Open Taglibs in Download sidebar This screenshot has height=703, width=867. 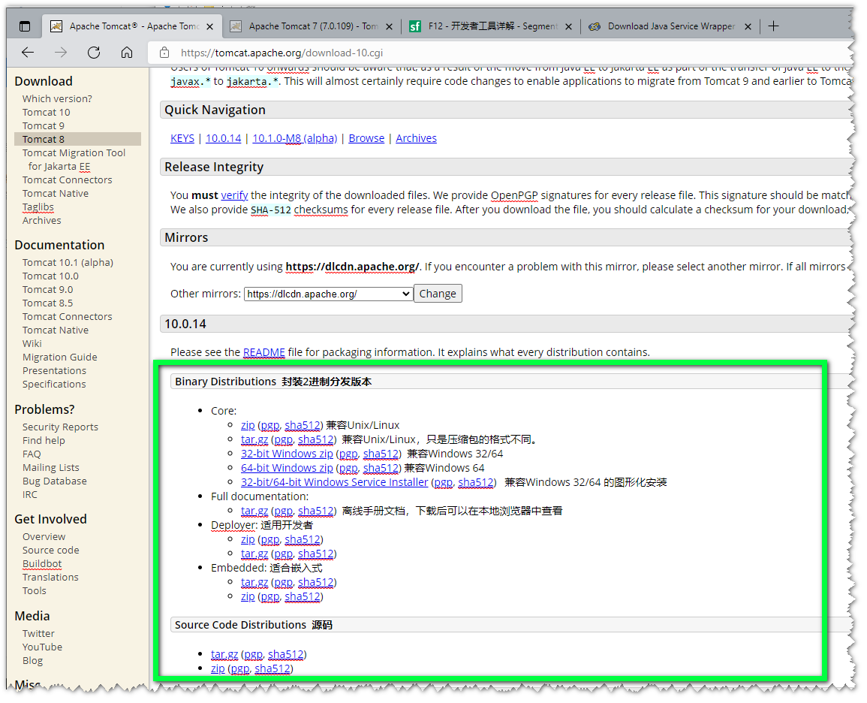(x=38, y=207)
